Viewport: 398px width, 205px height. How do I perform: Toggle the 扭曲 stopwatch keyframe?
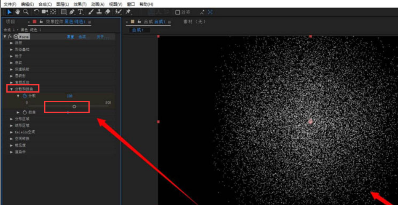pos(24,112)
